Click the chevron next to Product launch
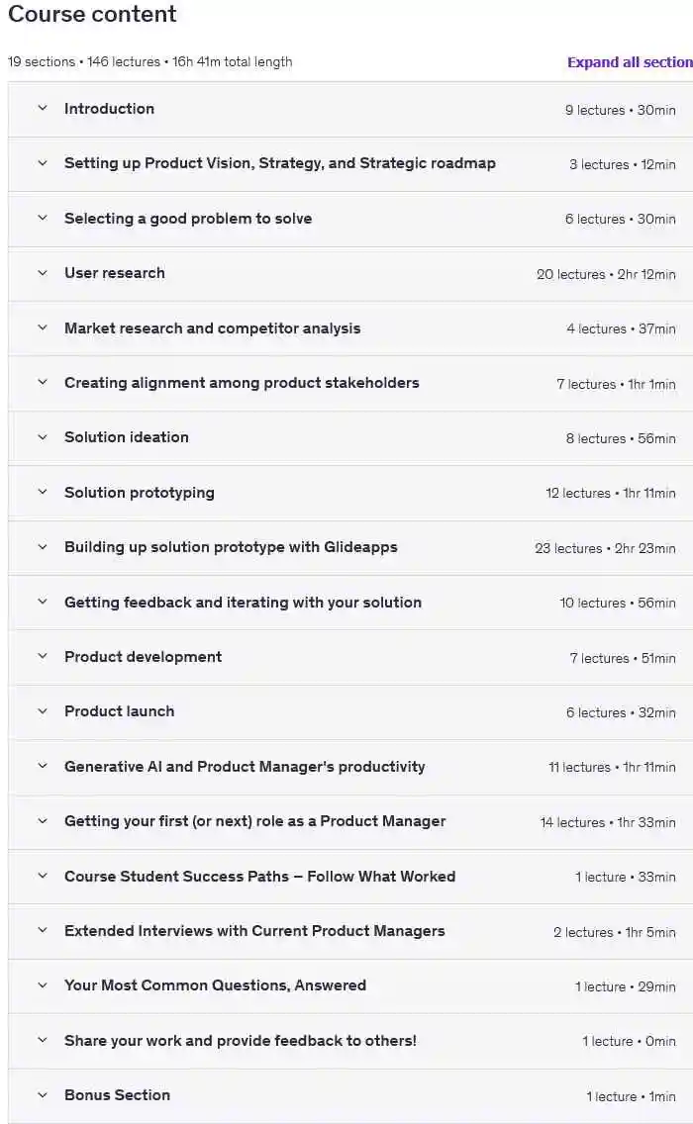693x1124 pixels. 43,711
